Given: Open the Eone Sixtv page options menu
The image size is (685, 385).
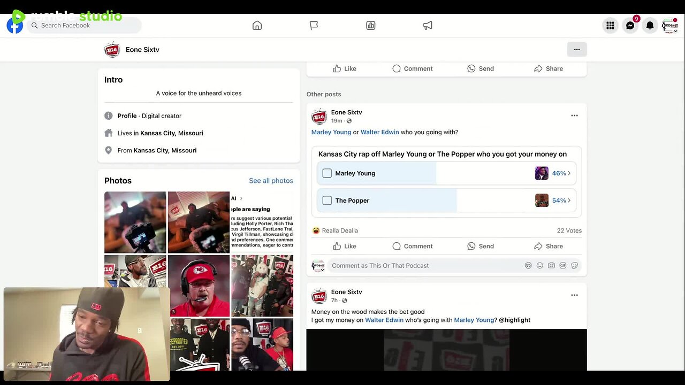Looking at the screenshot, I should (577, 49).
